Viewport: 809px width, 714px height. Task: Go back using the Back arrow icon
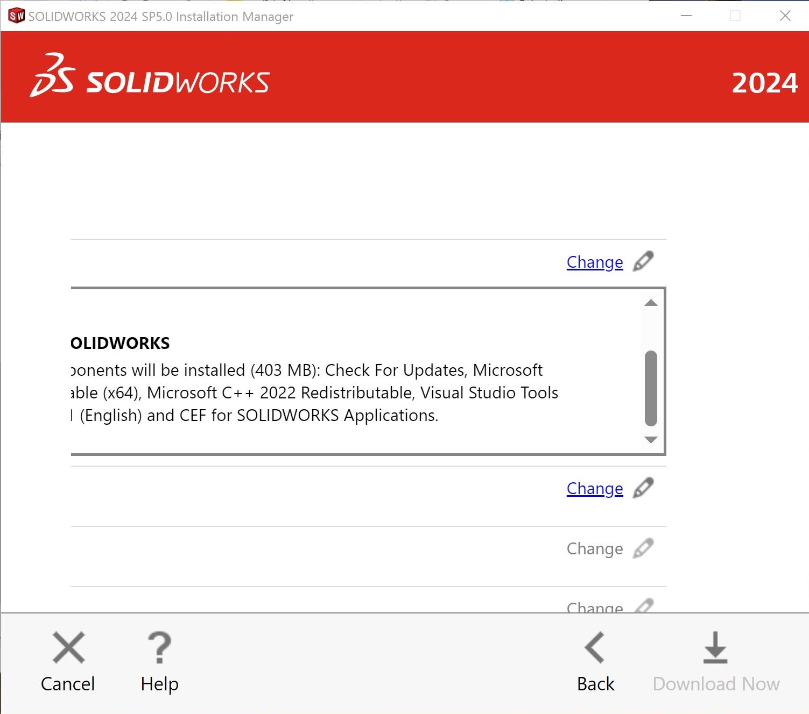595,647
